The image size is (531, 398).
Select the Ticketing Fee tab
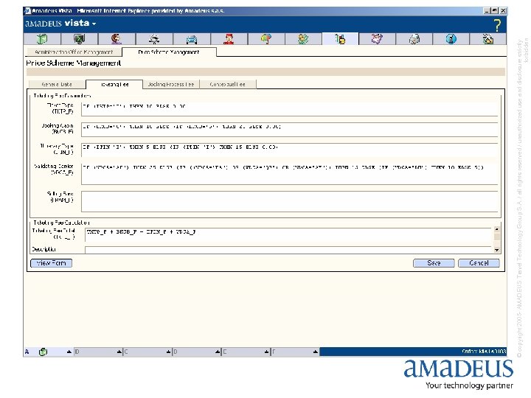click(114, 84)
